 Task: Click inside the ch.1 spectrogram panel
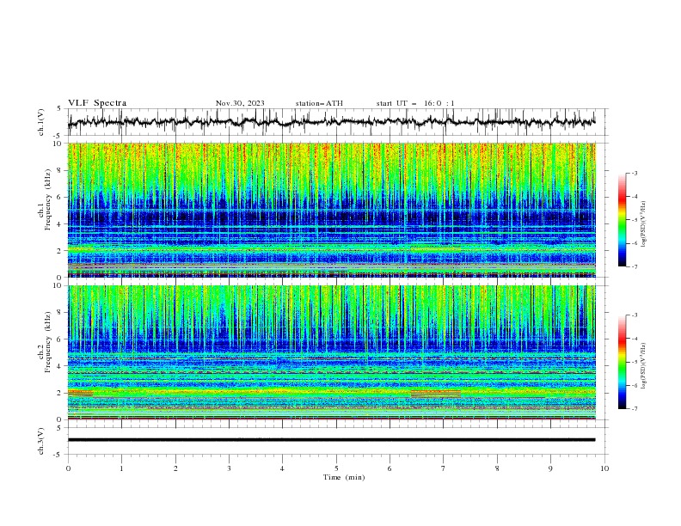tap(331, 210)
